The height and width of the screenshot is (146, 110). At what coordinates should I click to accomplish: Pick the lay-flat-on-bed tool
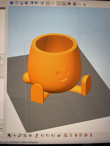click(36, 135)
